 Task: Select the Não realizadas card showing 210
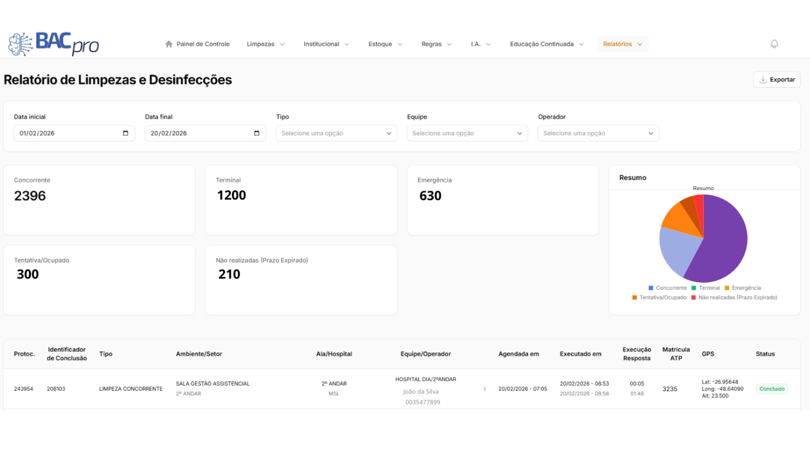[x=301, y=280]
